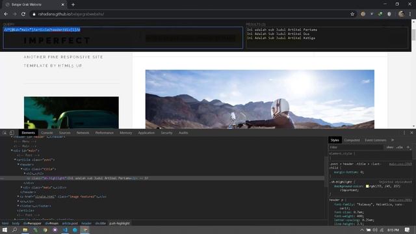Viewport: 416px width, 234px height.
Task: Open the main.css link beside .post > header rule
Action: tap(400, 164)
